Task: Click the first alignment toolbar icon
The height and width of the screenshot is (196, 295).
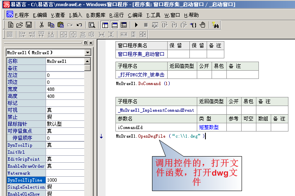Action: pyautogui.click(x=10, y=35)
